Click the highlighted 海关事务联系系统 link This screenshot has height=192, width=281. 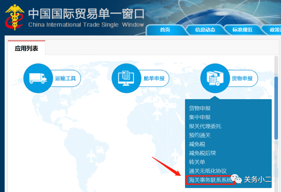[x=210, y=180]
